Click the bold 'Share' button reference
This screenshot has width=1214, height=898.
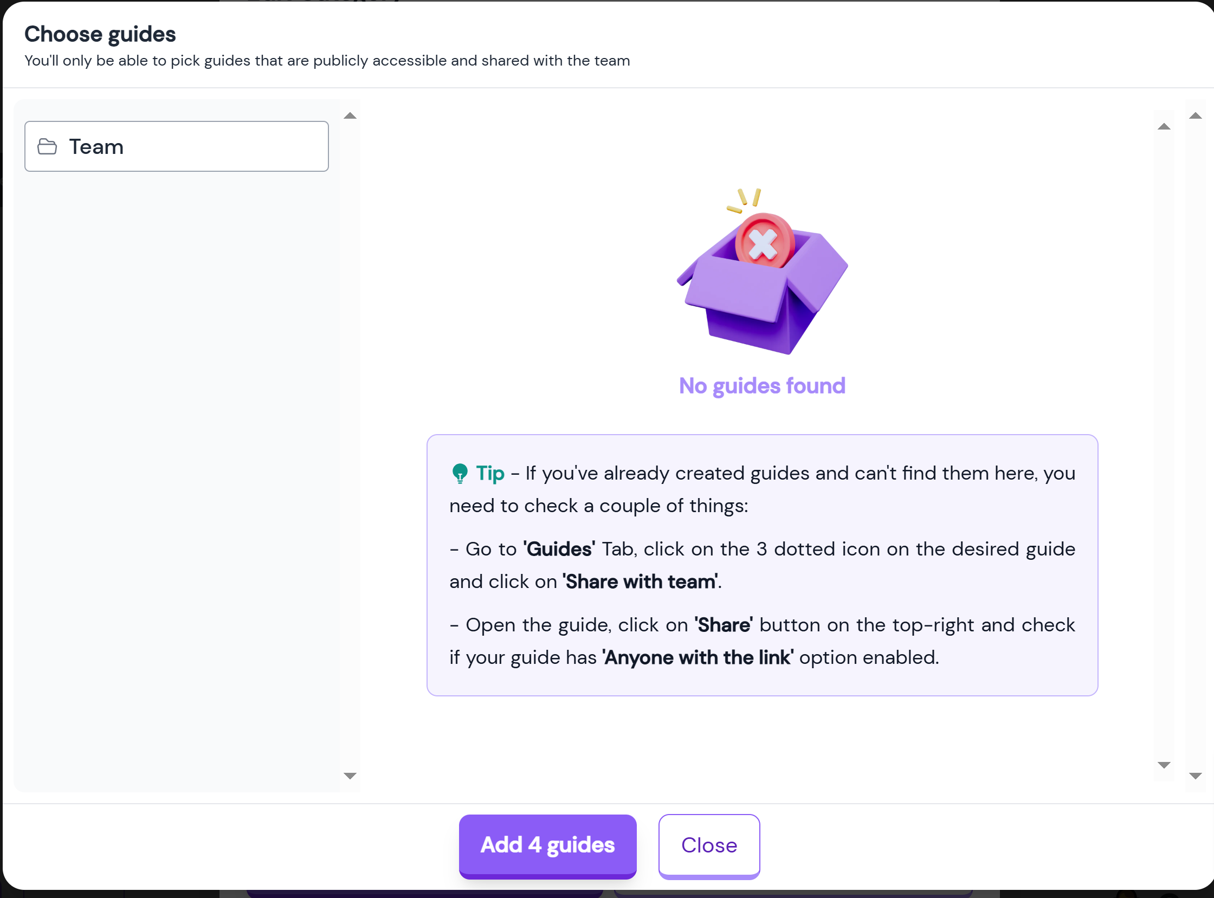pos(724,625)
